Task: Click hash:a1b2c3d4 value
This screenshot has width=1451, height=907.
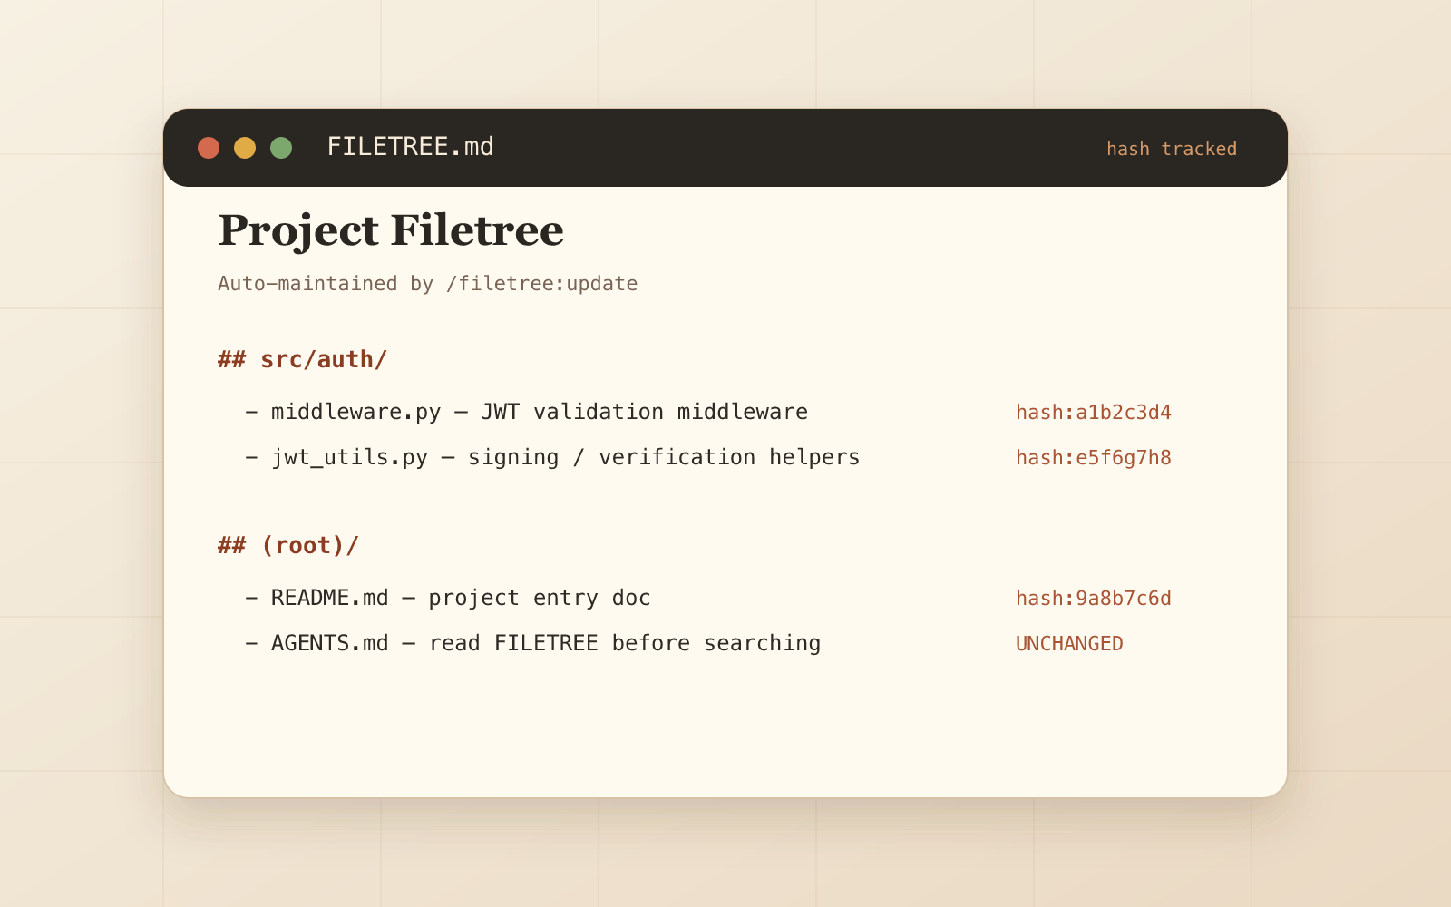Action: pos(1094,413)
